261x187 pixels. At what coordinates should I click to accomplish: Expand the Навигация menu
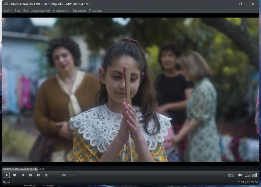(61, 11)
